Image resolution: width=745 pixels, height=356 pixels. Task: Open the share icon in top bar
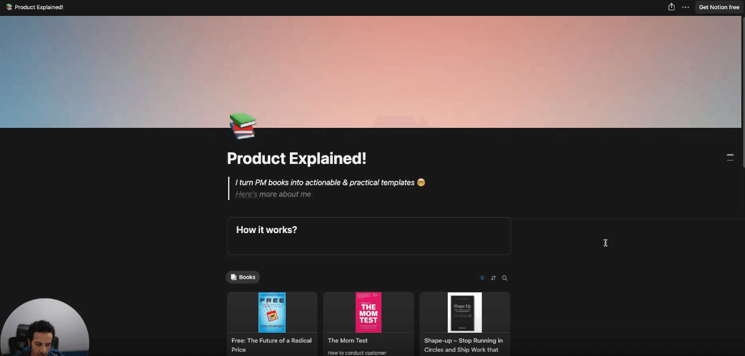[x=672, y=7]
